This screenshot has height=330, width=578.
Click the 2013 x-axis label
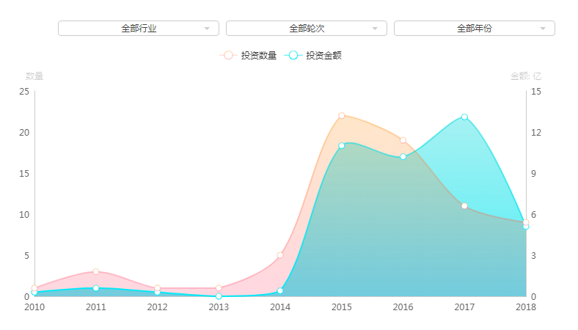(219, 307)
